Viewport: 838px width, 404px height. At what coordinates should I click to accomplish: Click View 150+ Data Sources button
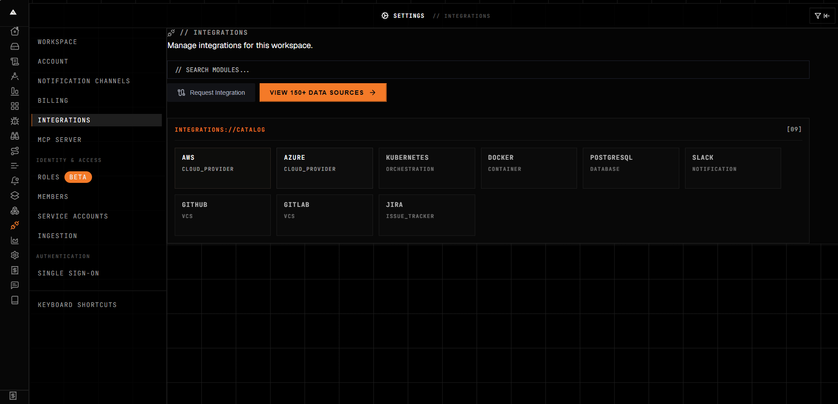pos(323,93)
